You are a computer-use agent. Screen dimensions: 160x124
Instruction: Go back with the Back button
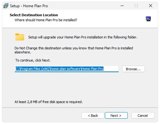click(93, 116)
